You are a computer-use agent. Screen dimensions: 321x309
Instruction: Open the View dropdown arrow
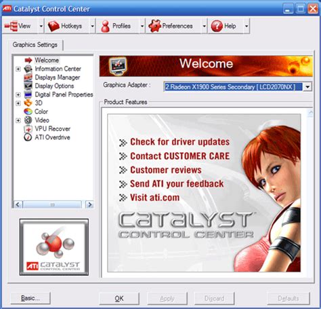click(41, 26)
